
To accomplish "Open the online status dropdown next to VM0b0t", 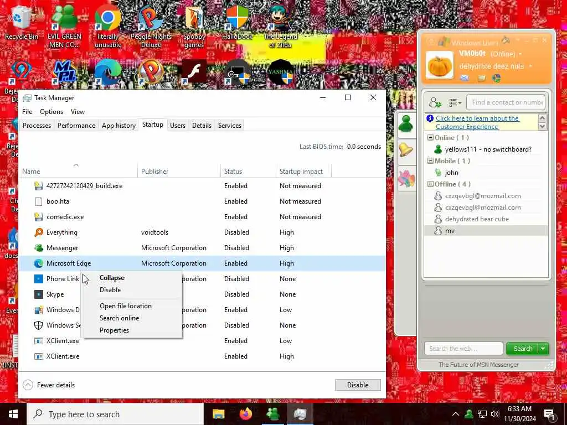I will point(520,54).
